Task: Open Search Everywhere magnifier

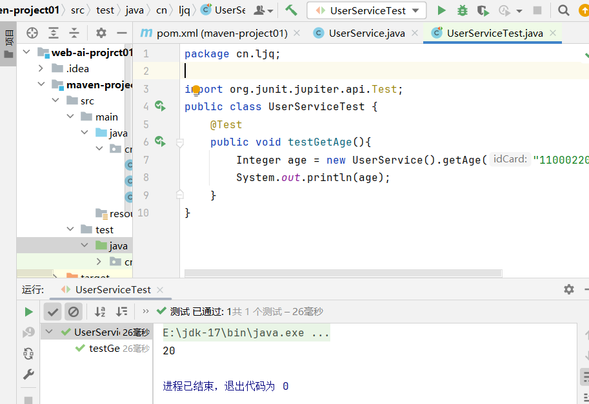Action: [x=563, y=10]
